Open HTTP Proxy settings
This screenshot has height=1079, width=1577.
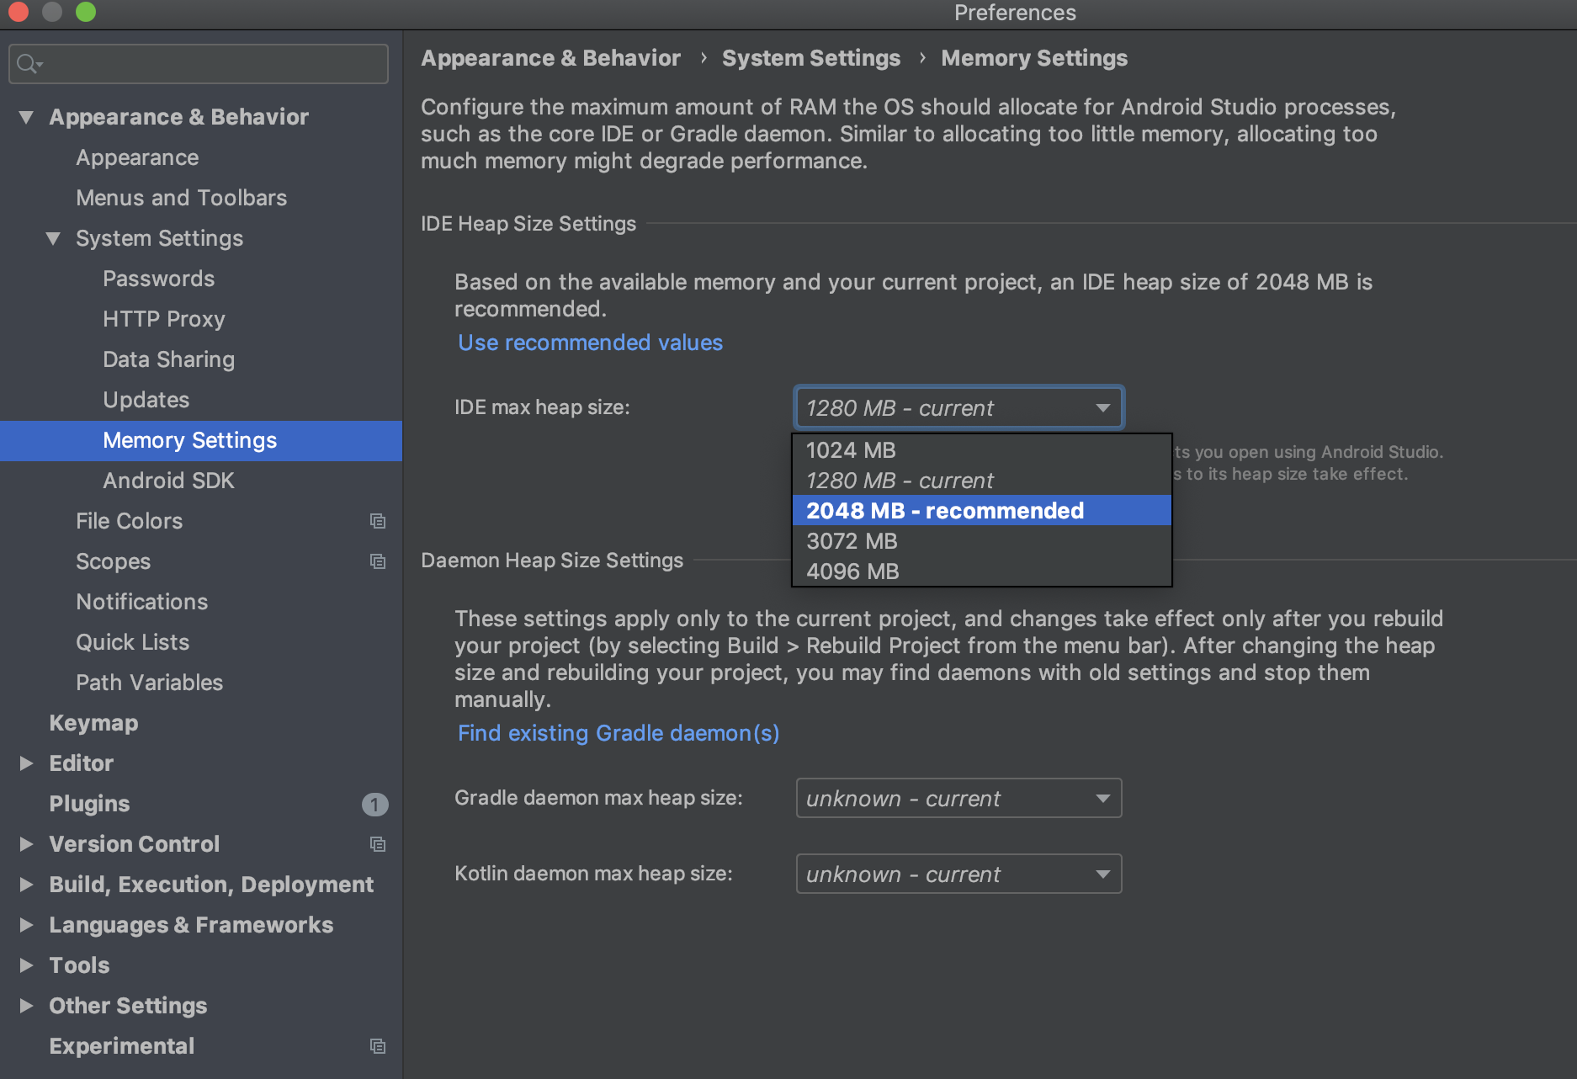pos(163,319)
